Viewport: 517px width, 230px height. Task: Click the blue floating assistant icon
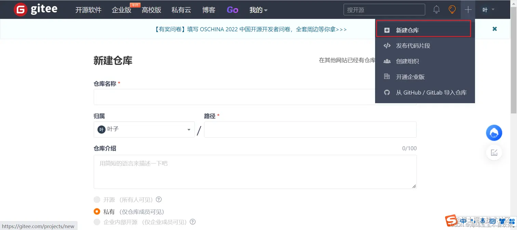tap(494, 133)
